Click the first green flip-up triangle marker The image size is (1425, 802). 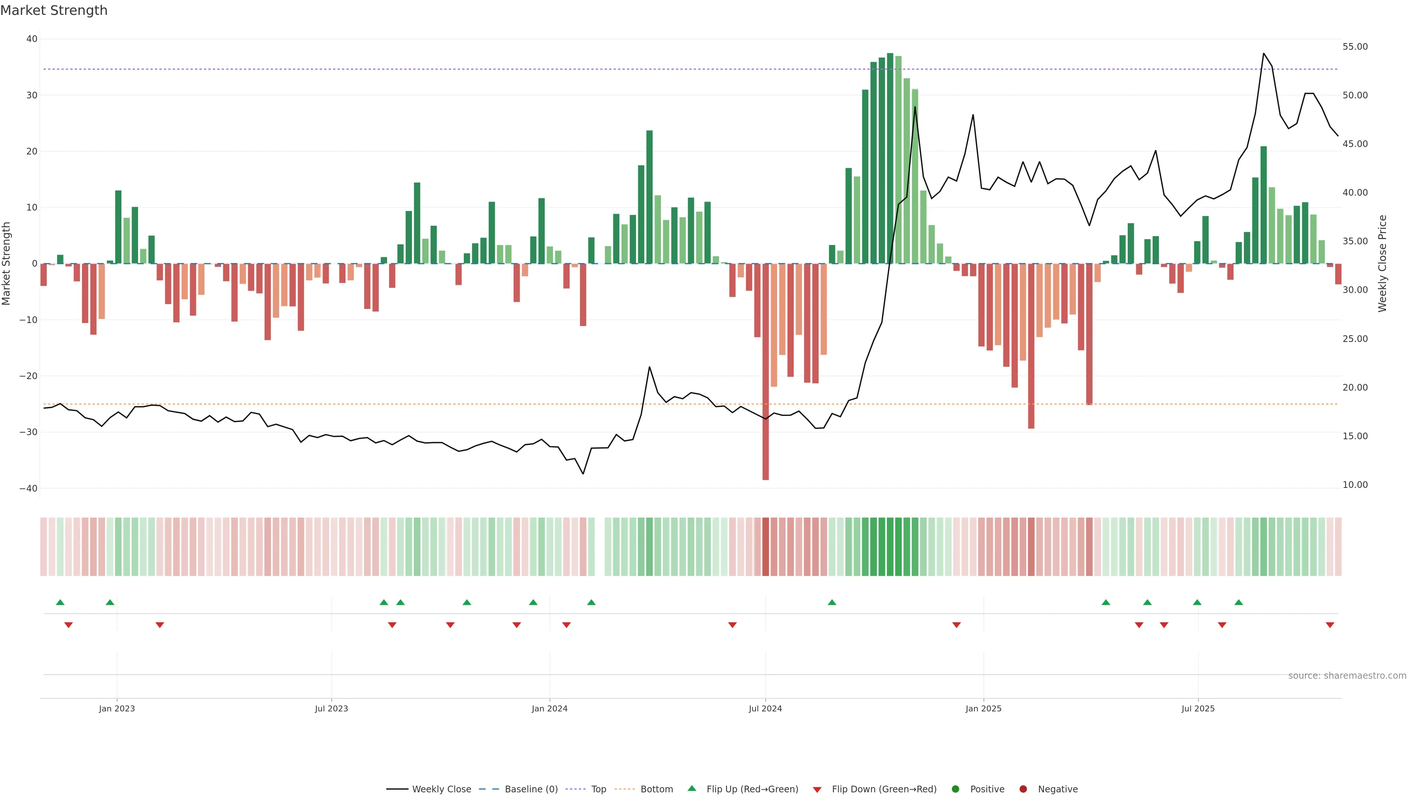pos(60,602)
